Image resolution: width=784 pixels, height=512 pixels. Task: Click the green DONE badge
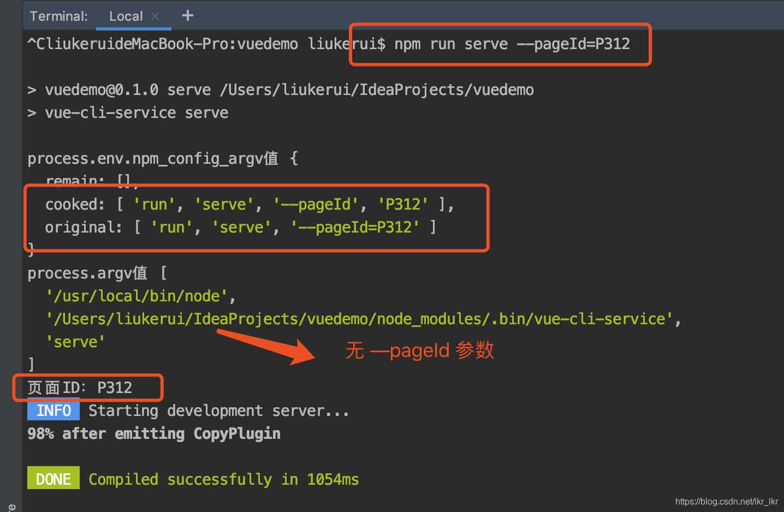54,479
